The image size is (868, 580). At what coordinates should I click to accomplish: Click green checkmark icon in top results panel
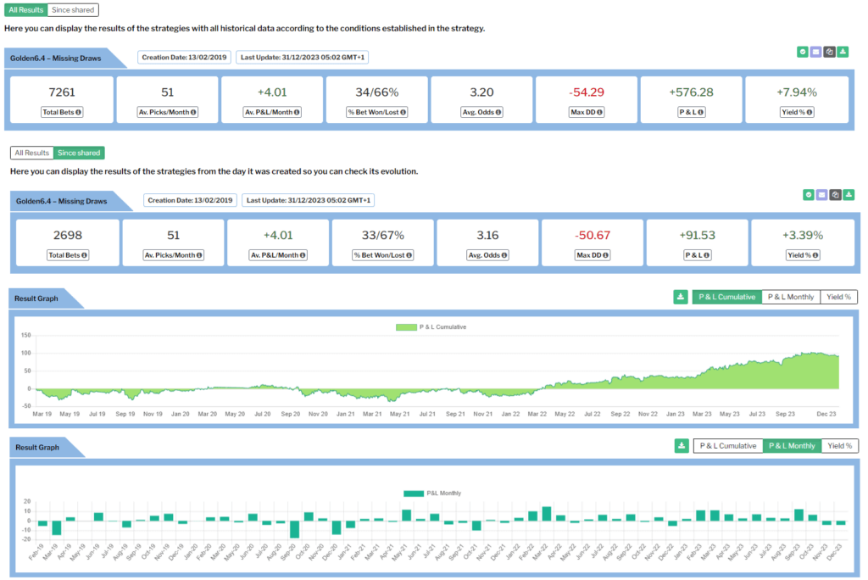[x=802, y=52]
